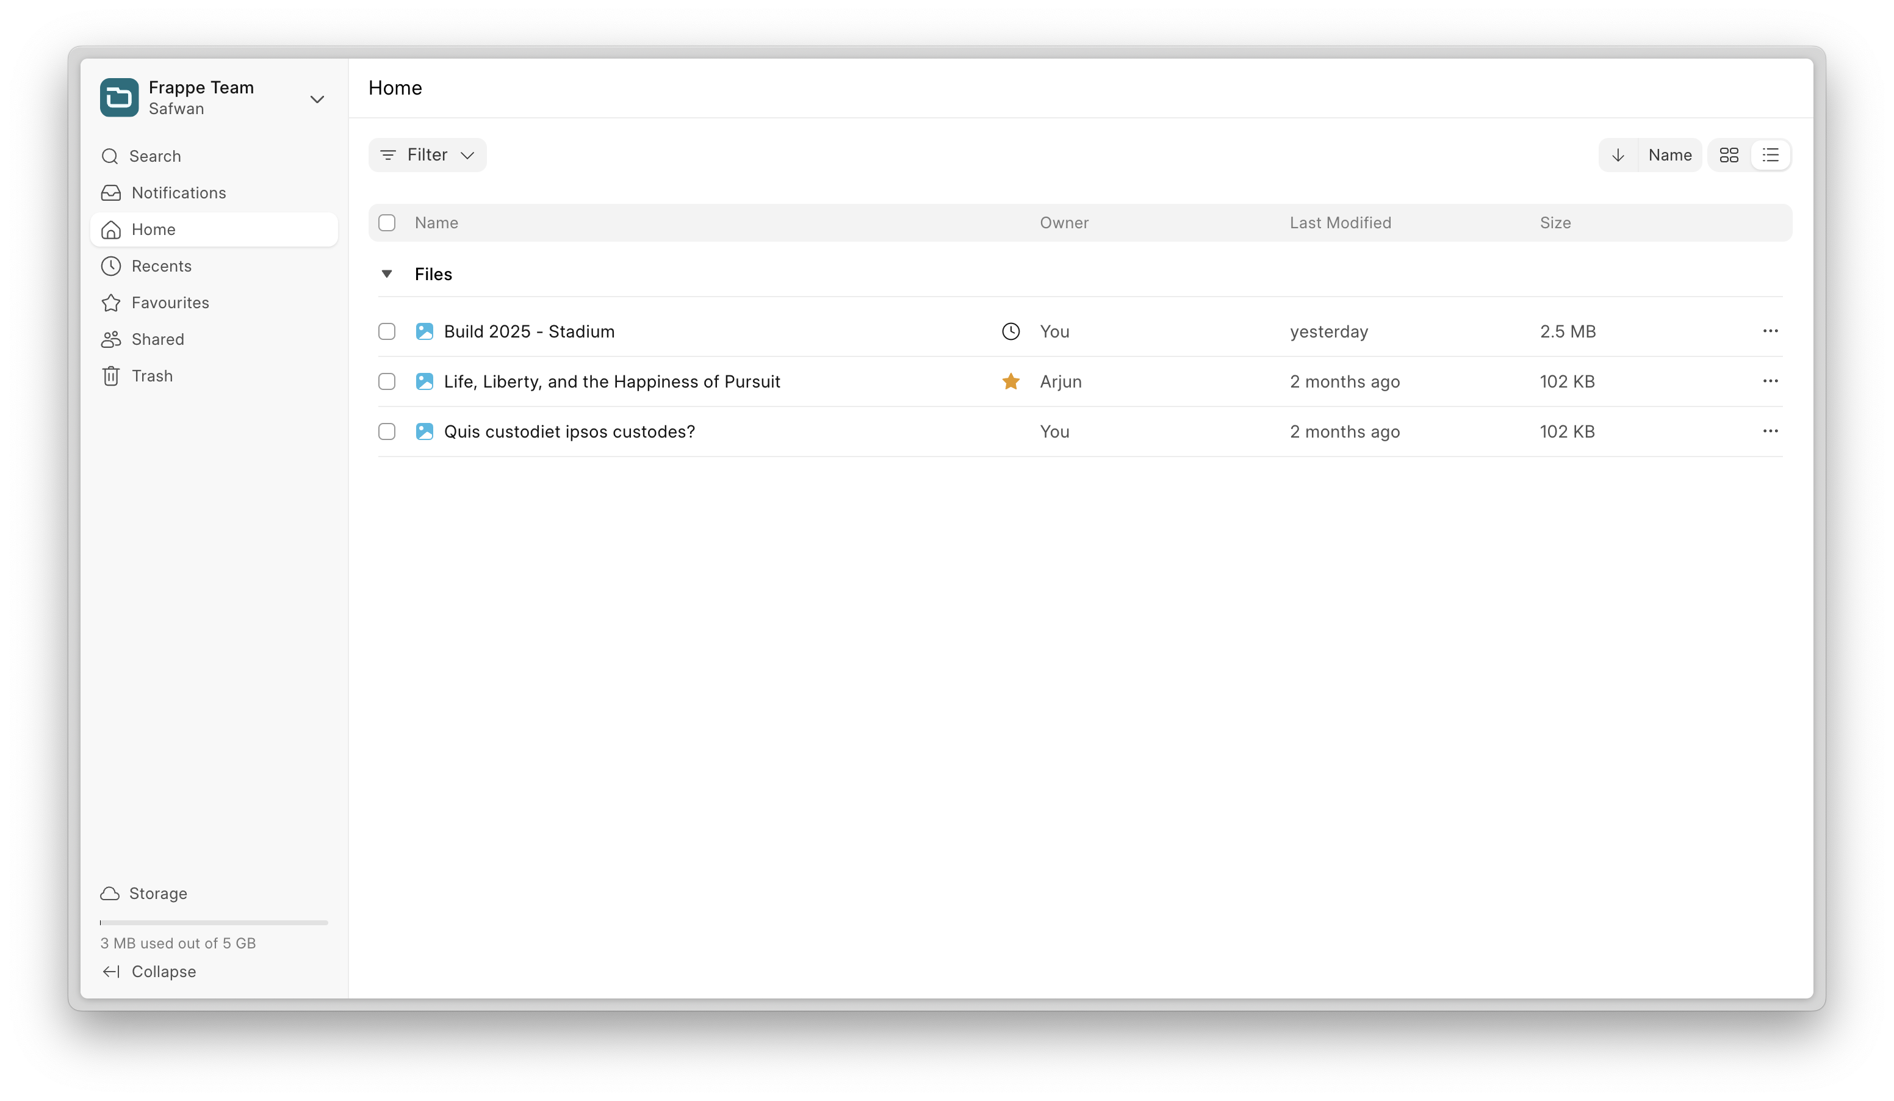Go to Favourites in the sidebar
This screenshot has width=1894, height=1101.
click(x=170, y=303)
